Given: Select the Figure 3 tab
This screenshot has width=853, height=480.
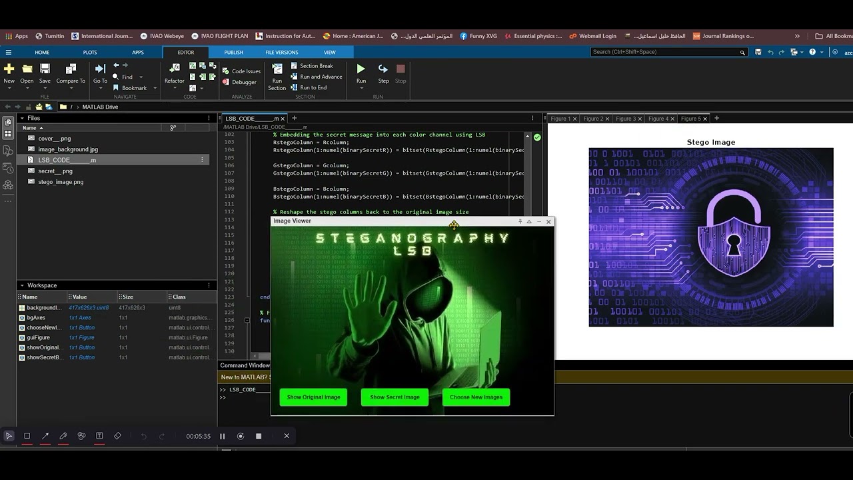Looking at the screenshot, I should point(625,119).
